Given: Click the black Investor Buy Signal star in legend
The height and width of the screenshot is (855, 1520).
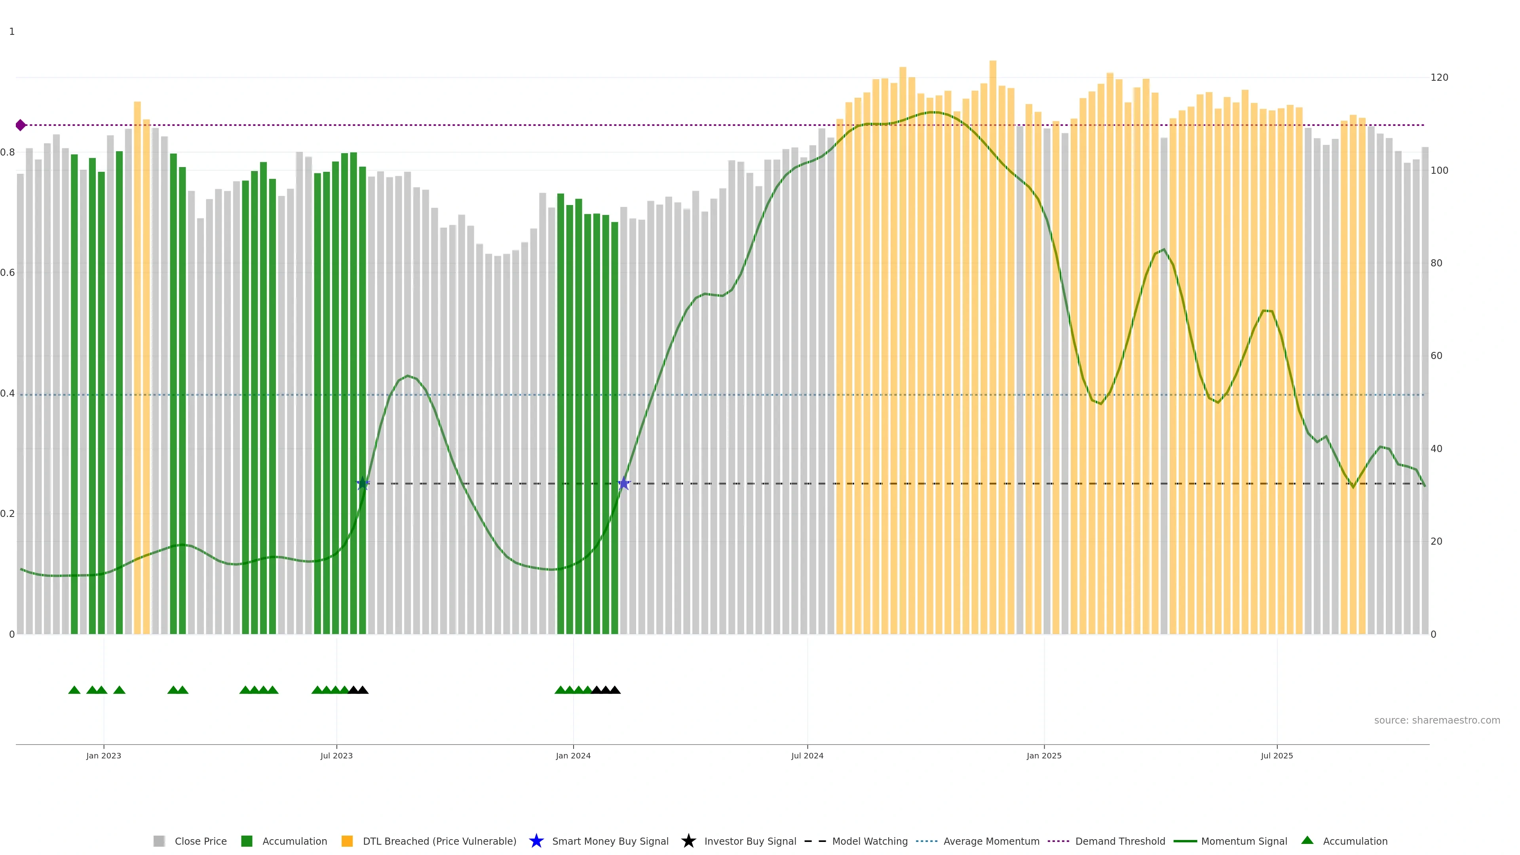Looking at the screenshot, I should [x=688, y=841].
